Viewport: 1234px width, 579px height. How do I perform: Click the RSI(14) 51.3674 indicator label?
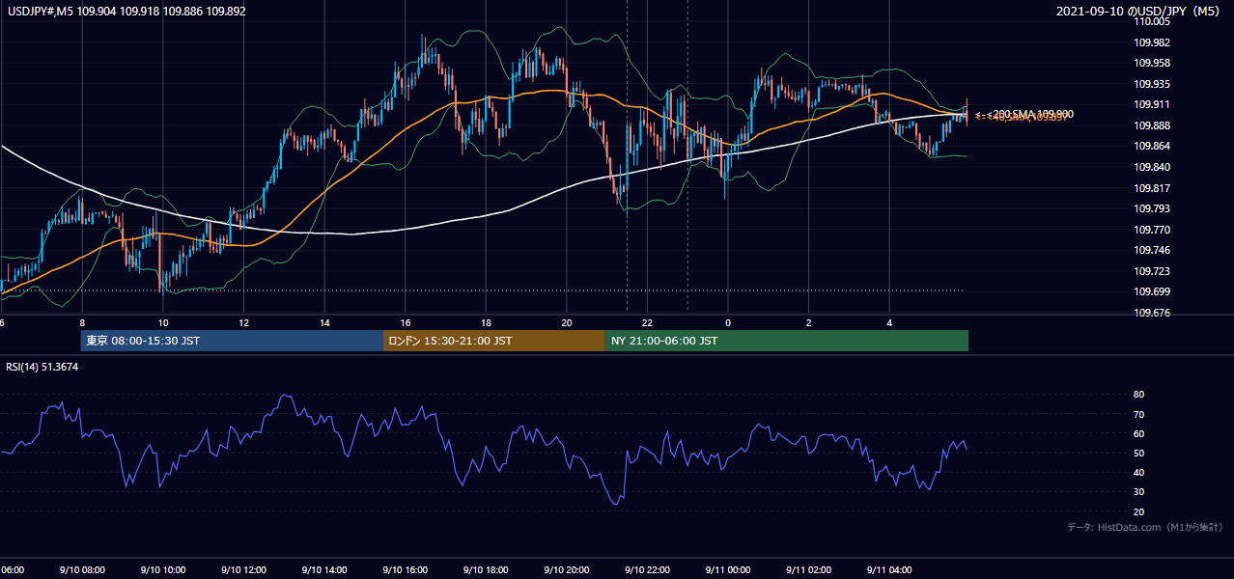click(x=42, y=367)
